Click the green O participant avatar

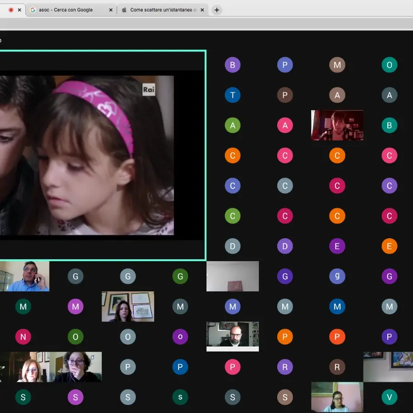coord(75,337)
